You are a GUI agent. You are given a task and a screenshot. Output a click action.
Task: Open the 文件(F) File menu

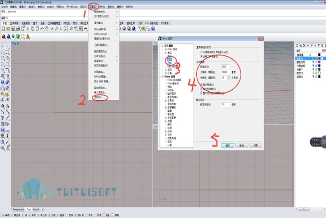(x=5, y=7)
